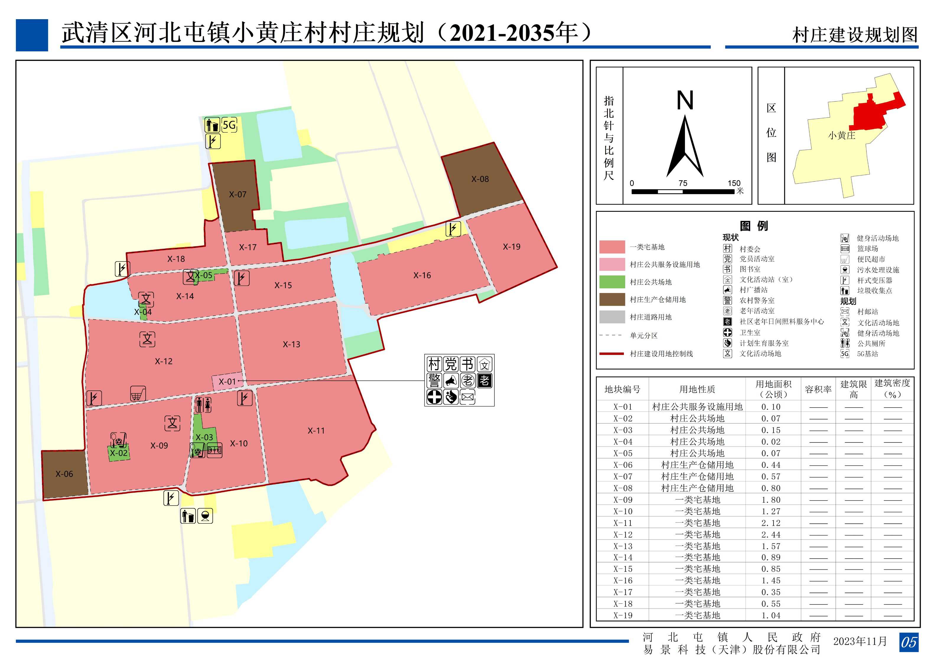Select the megaphone broadcast icon in callout box
Screen dimensions: 934x661
pyautogui.click(x=451, y=381)
